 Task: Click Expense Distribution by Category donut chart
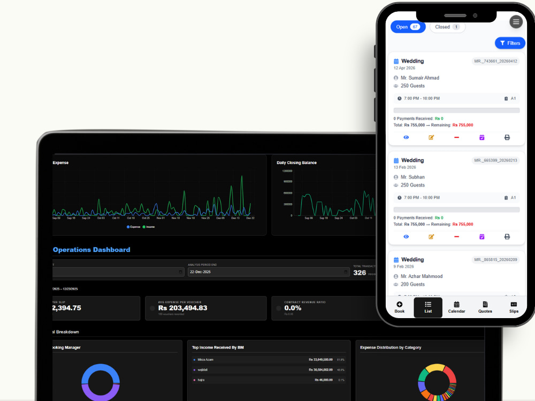point(437,382)
